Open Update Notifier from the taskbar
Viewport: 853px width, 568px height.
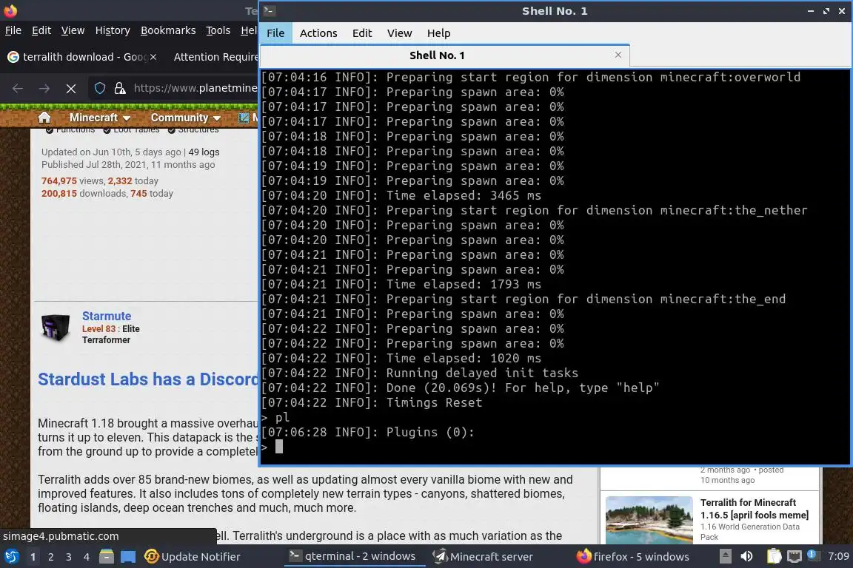193,557
